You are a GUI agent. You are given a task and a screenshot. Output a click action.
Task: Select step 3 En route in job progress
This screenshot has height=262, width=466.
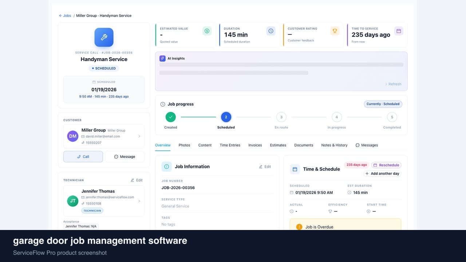281,117
